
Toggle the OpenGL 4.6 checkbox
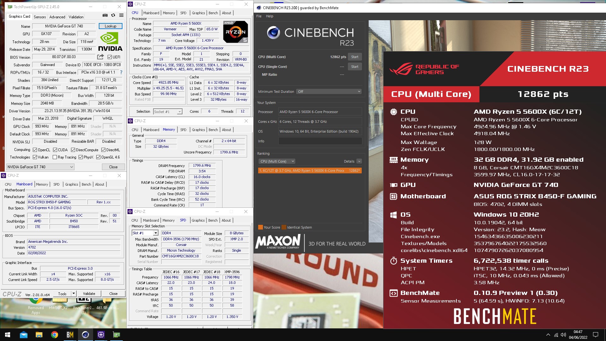click(98, 157)
